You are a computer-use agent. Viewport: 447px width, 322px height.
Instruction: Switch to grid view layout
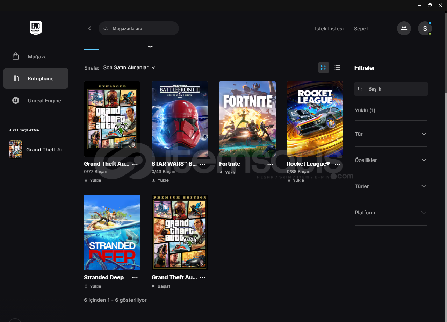[x=324, y=67]
